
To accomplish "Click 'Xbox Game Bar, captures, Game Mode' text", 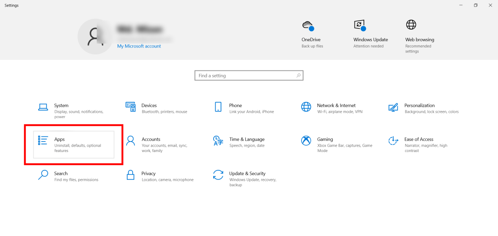I will 344,148.
